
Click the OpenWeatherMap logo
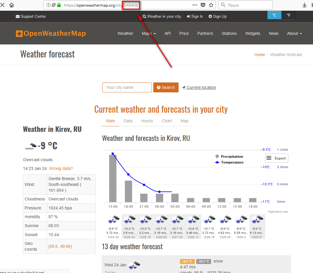(51, 33)
